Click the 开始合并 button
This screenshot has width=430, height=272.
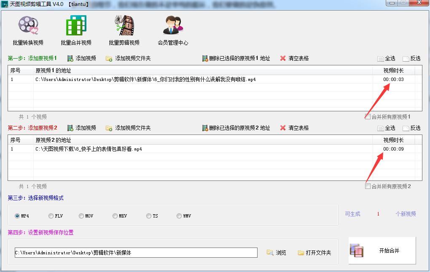coord(382,250)
